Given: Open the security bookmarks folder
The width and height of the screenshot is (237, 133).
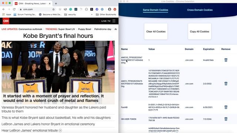Looking at the screenshot, I should 70,14.
